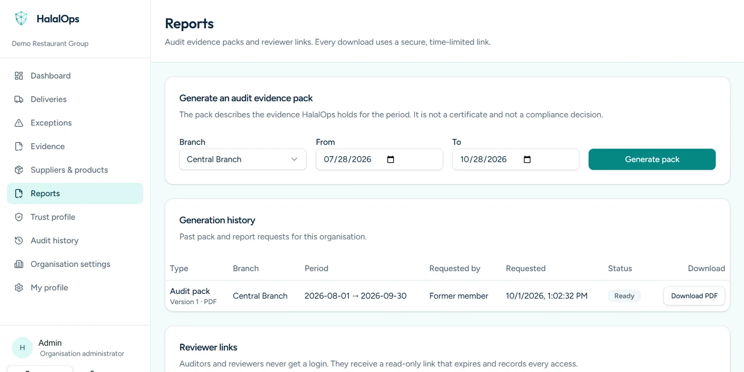Click the Status column header
This screenshot has height=372, width=744.
[620, 268]
